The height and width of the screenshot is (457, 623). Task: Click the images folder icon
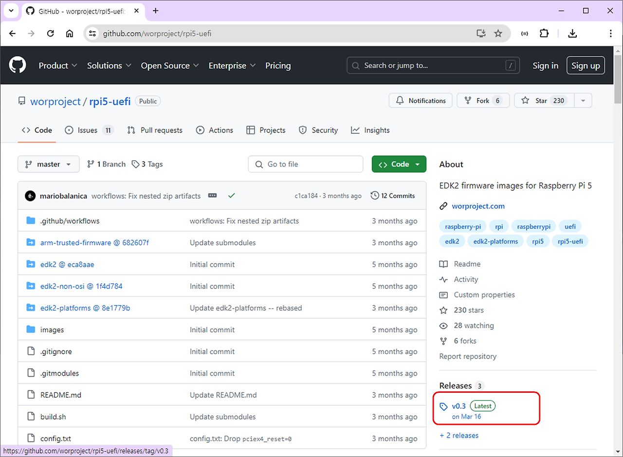pyautogui.click(x=31, y=329)
